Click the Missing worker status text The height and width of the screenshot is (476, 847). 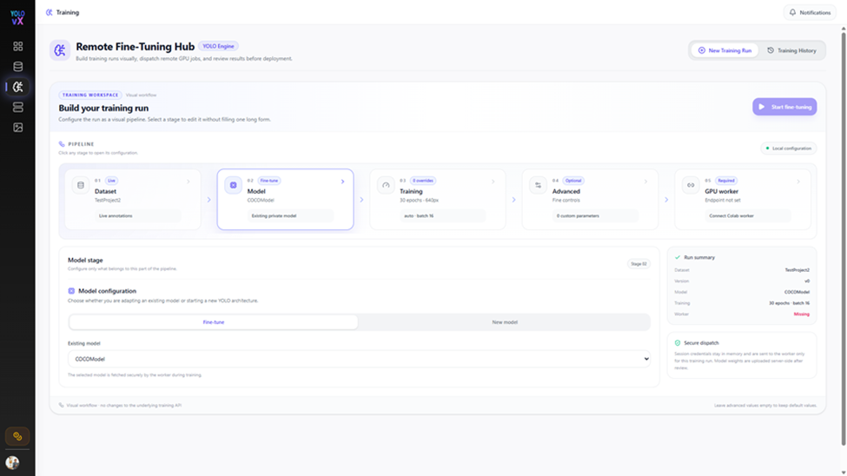802,314
